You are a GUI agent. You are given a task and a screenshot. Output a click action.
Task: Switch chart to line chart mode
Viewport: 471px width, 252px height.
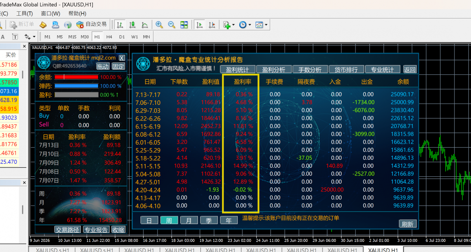(145, 25)
